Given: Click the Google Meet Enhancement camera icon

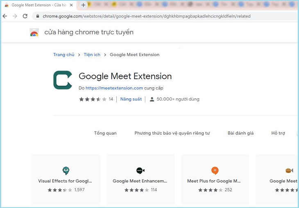Looking at the screenshot, I should (140, 170).
